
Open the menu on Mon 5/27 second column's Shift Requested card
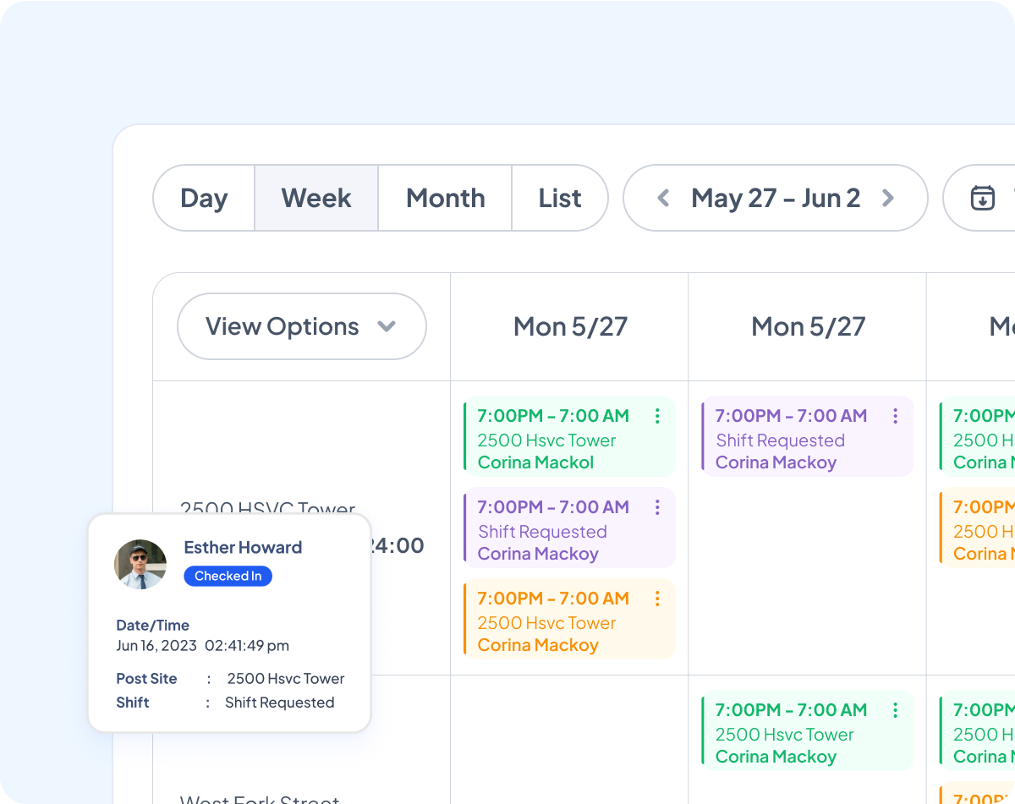click(x=895, y=416)
